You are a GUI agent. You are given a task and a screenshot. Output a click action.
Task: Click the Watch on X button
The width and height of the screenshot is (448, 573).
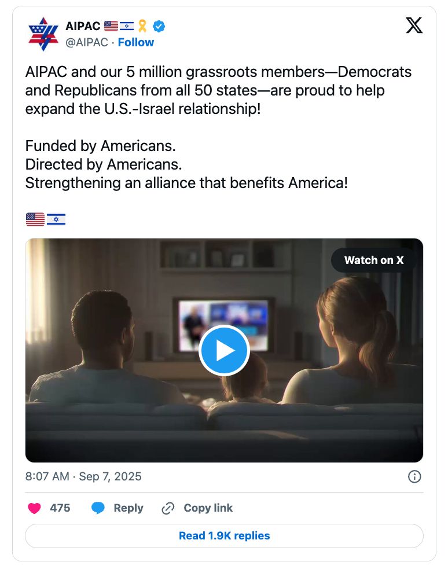[374, 260]
